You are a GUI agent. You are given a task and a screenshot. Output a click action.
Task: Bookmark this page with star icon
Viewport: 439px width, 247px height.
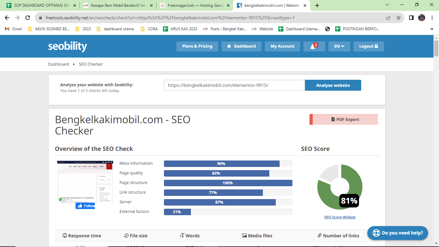(399, 18)
